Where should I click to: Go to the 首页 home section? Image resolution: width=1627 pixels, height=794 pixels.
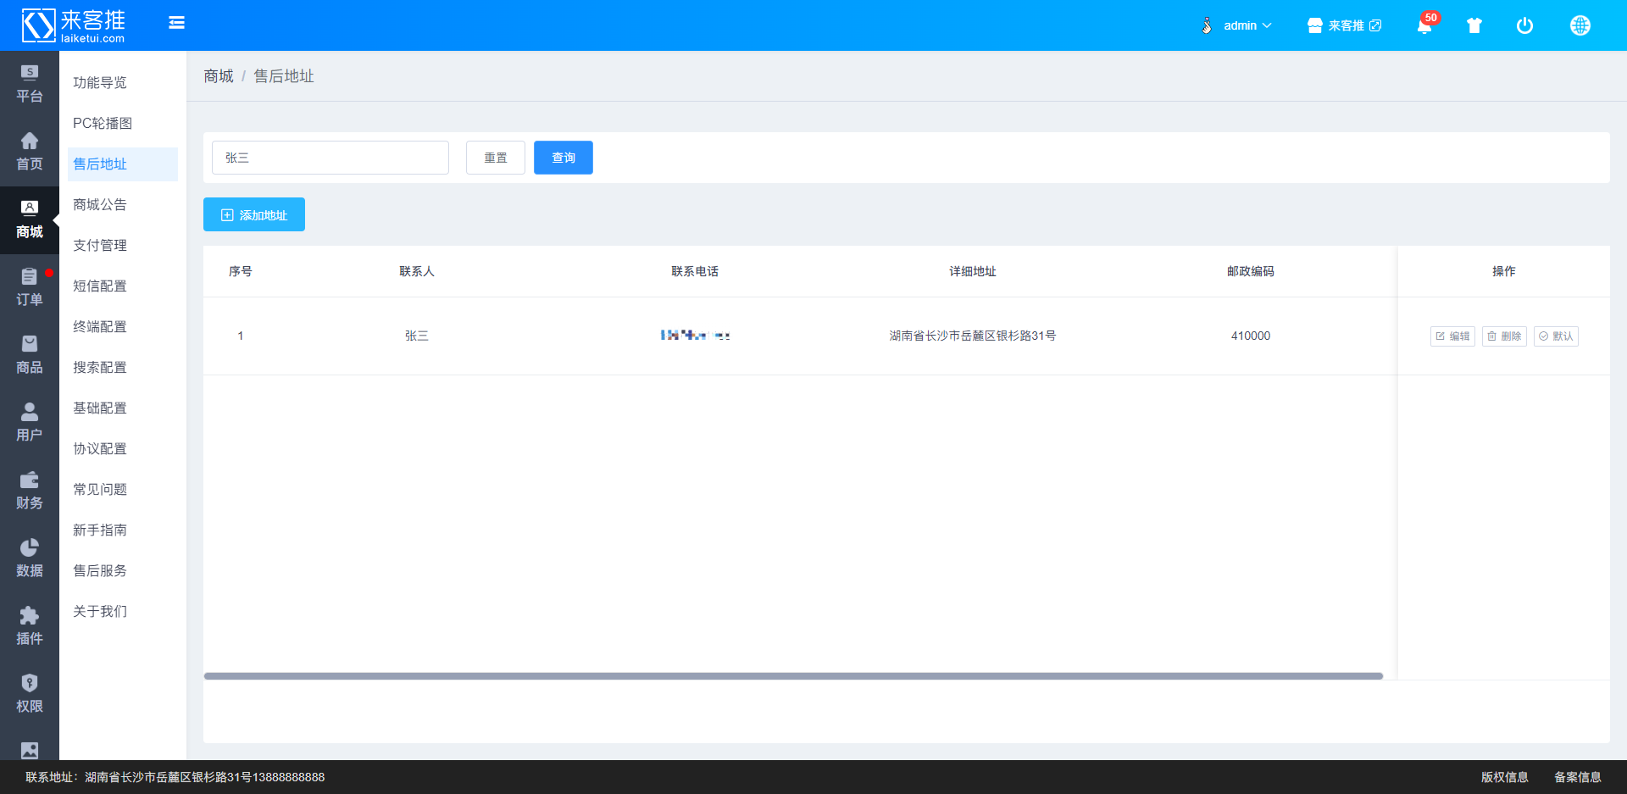tap(30, 153)
